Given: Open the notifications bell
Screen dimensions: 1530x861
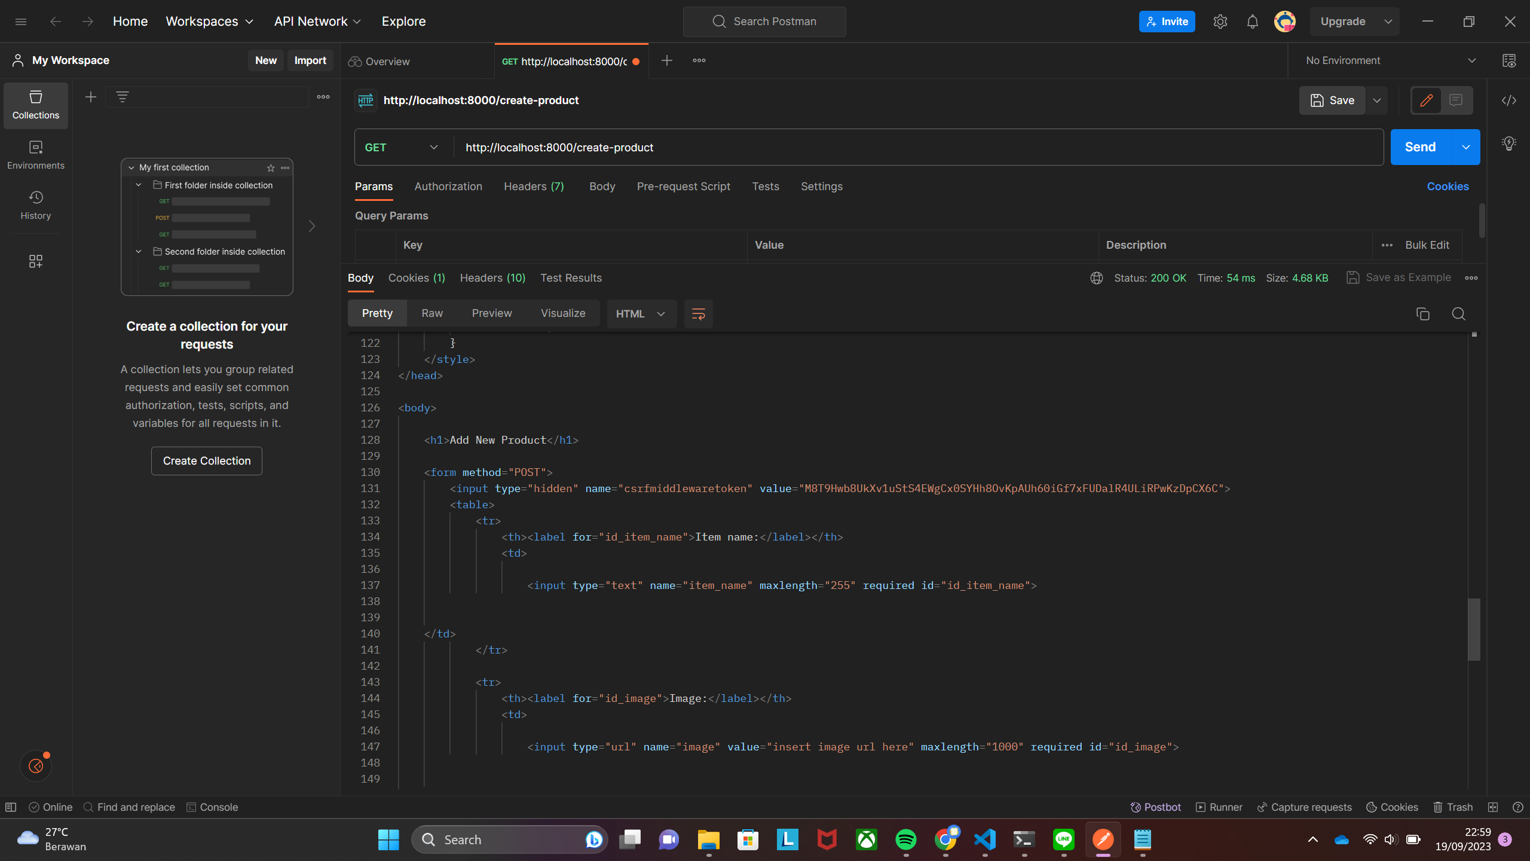Looking at the screenshot, I should tap(1252, 21).
